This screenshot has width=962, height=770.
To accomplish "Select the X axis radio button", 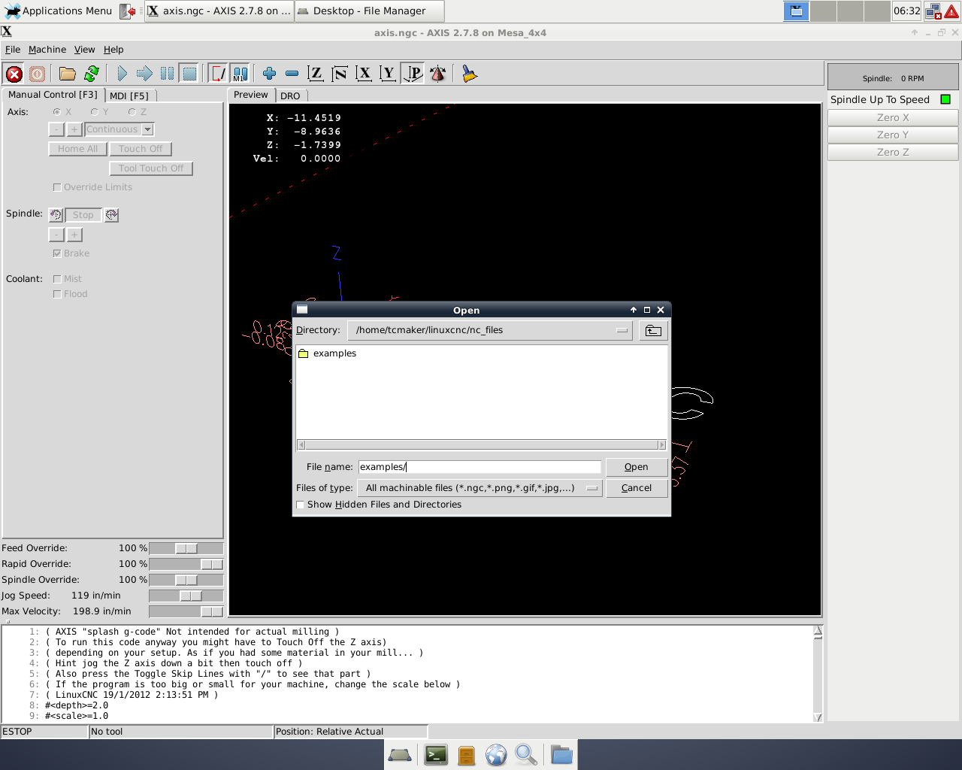I will pos(56,112).
